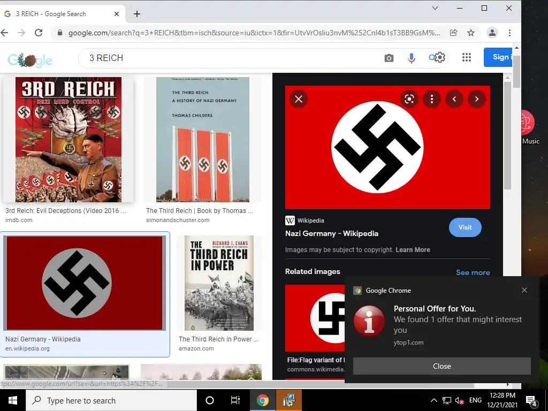This screenshot has height=411, width=548.
Task: Click the Close button in Chrome notification
Action: pyautogui.click(x=442, y=366)
